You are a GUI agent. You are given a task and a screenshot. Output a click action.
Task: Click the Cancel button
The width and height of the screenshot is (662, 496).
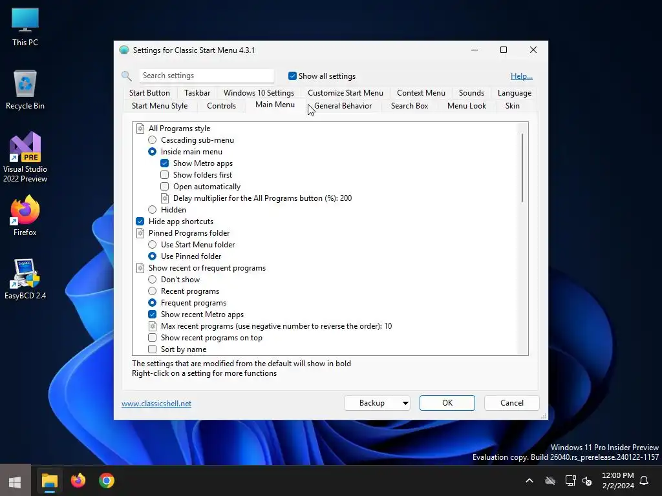tap(512, 403)
